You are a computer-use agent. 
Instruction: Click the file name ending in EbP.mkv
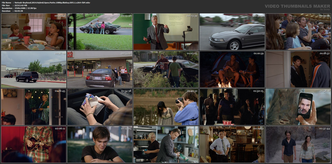(52, 2)
